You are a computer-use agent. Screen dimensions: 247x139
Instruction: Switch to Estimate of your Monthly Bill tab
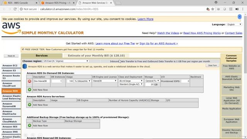[96, 56]
